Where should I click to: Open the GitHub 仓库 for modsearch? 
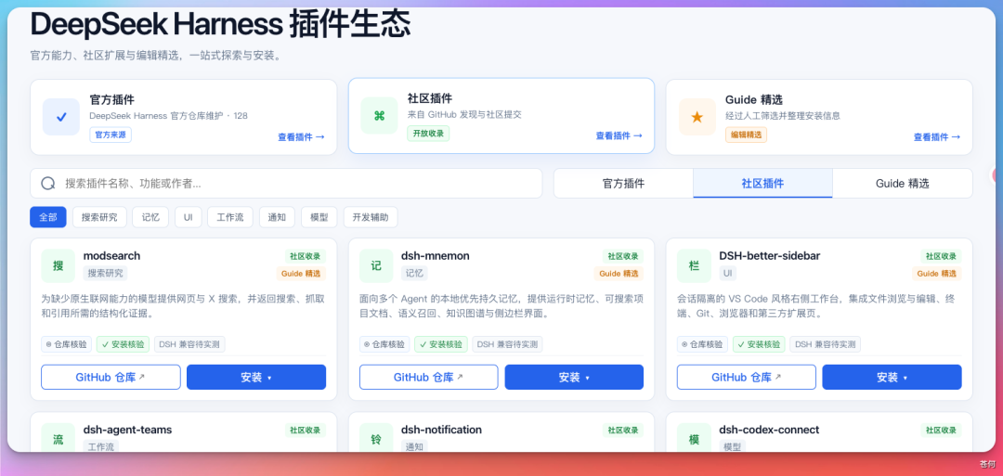(x=111, y=377)
